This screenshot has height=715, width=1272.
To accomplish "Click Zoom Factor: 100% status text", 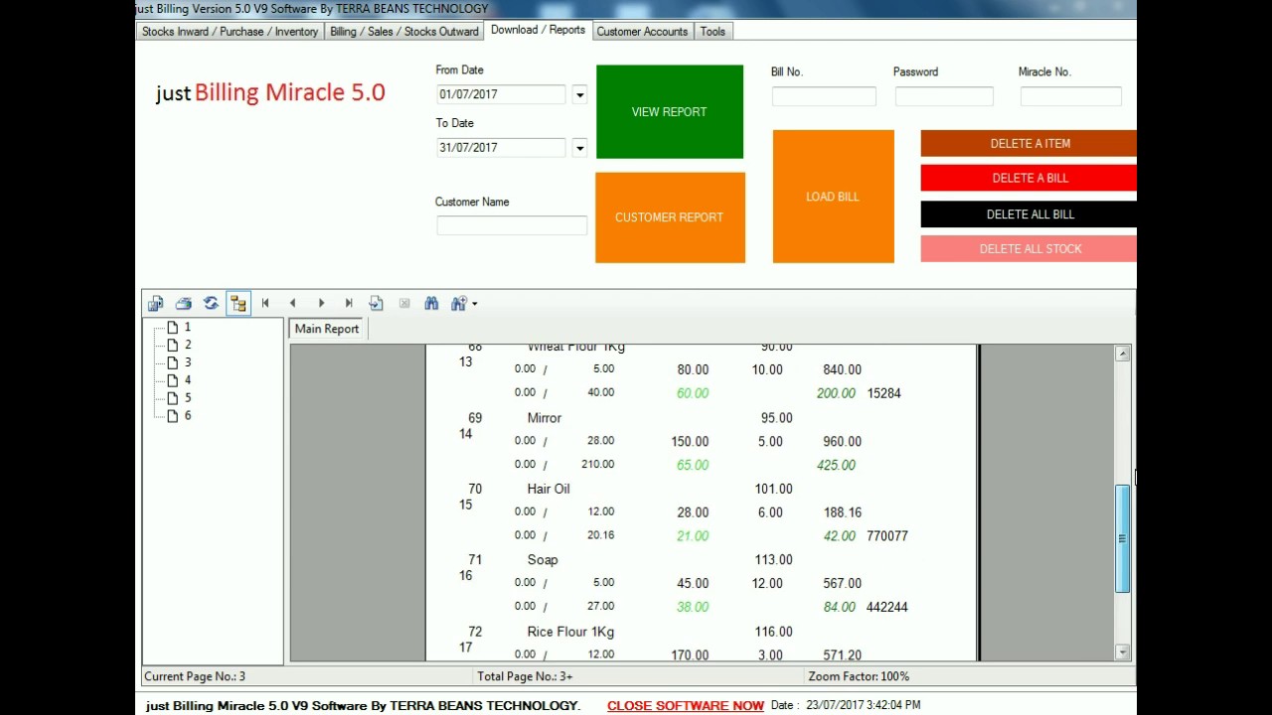I will [859, 676].
